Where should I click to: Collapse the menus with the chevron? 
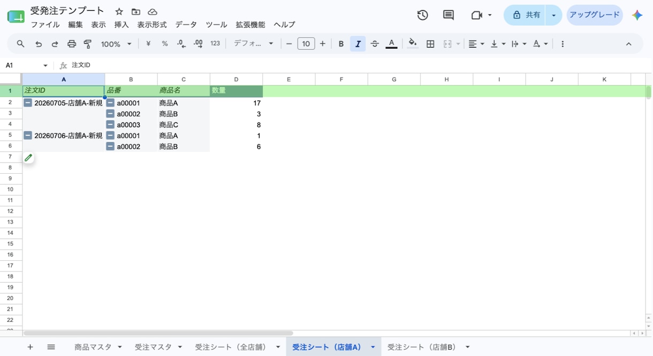click(x=628, y=44)
